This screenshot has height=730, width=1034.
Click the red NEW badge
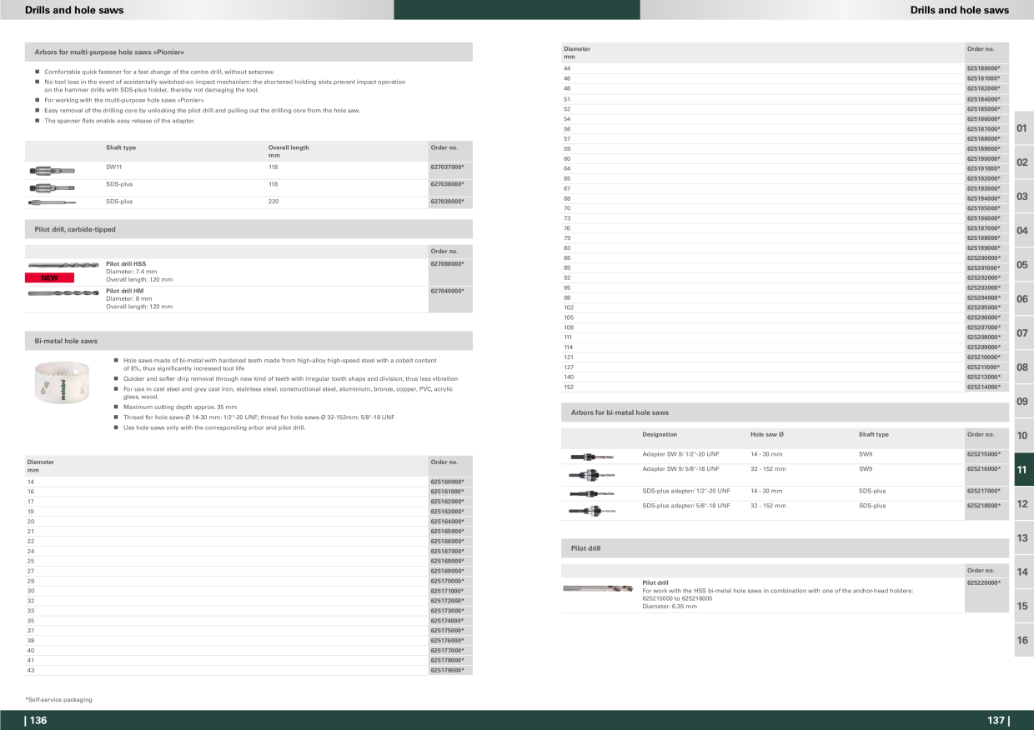click(x=50, y=277)
